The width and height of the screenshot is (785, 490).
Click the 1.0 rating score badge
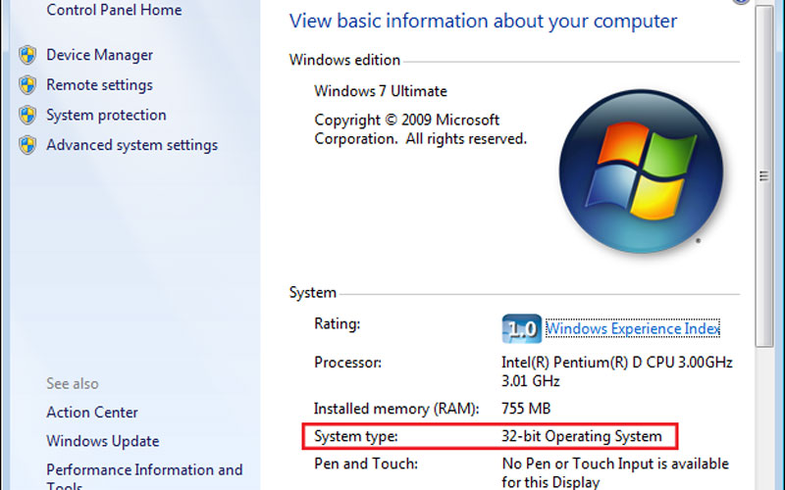coord(522,328)
